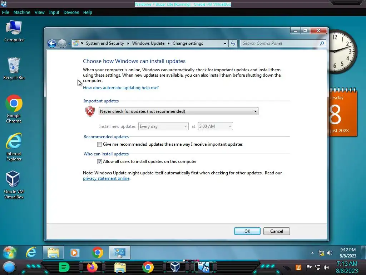
Task: Click Cancel in Change settings
Action: pyautogui.click(x=277, y=231)
